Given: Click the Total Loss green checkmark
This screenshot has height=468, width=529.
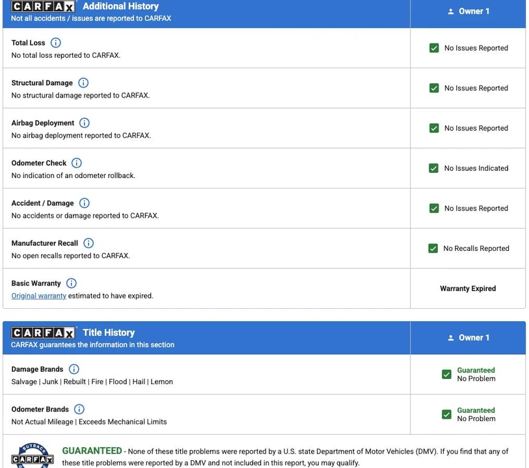Looking at the screenshot, I should point(434,48).
